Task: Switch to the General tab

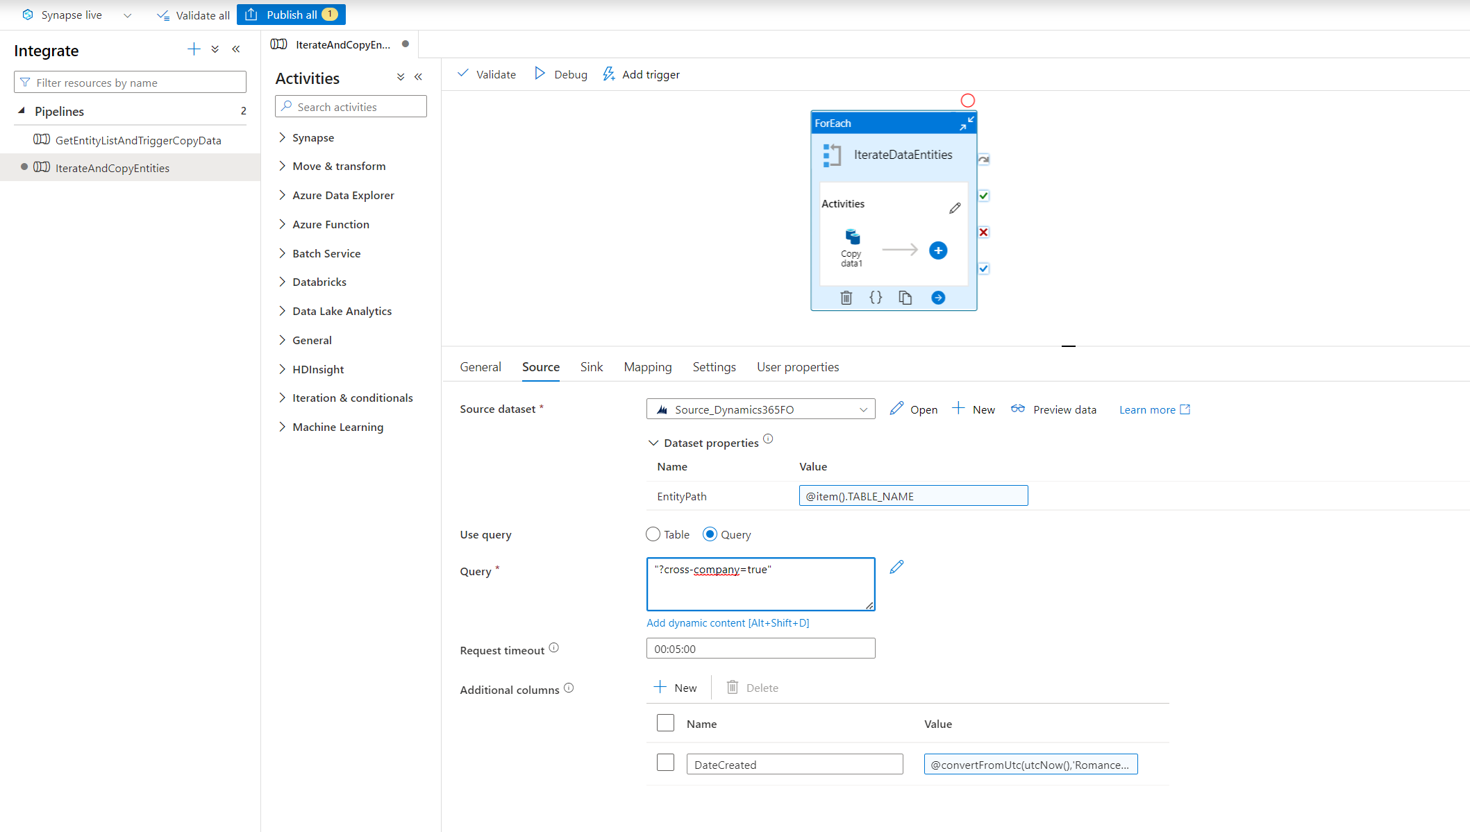Action: pos(481,367)
